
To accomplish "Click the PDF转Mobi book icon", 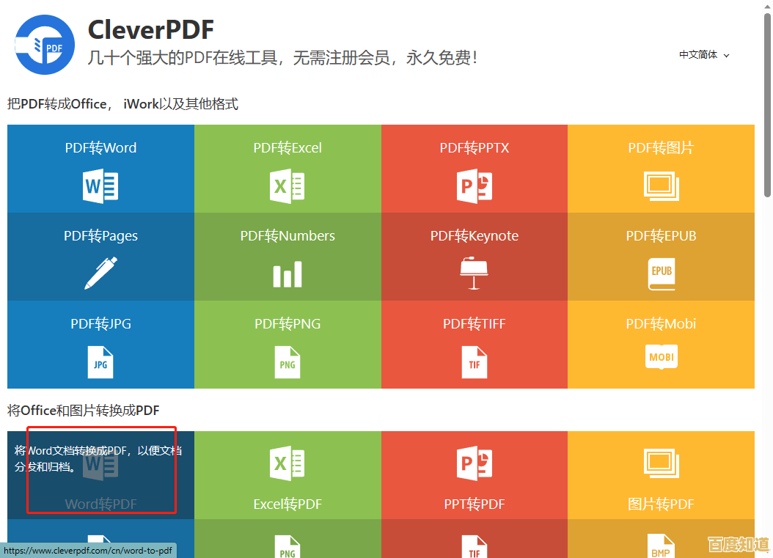I will [660, 357].
